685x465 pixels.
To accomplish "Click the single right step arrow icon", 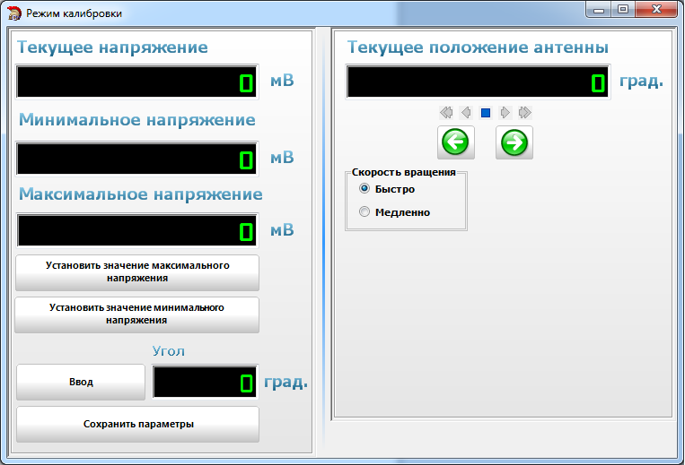I will (505, 113).
